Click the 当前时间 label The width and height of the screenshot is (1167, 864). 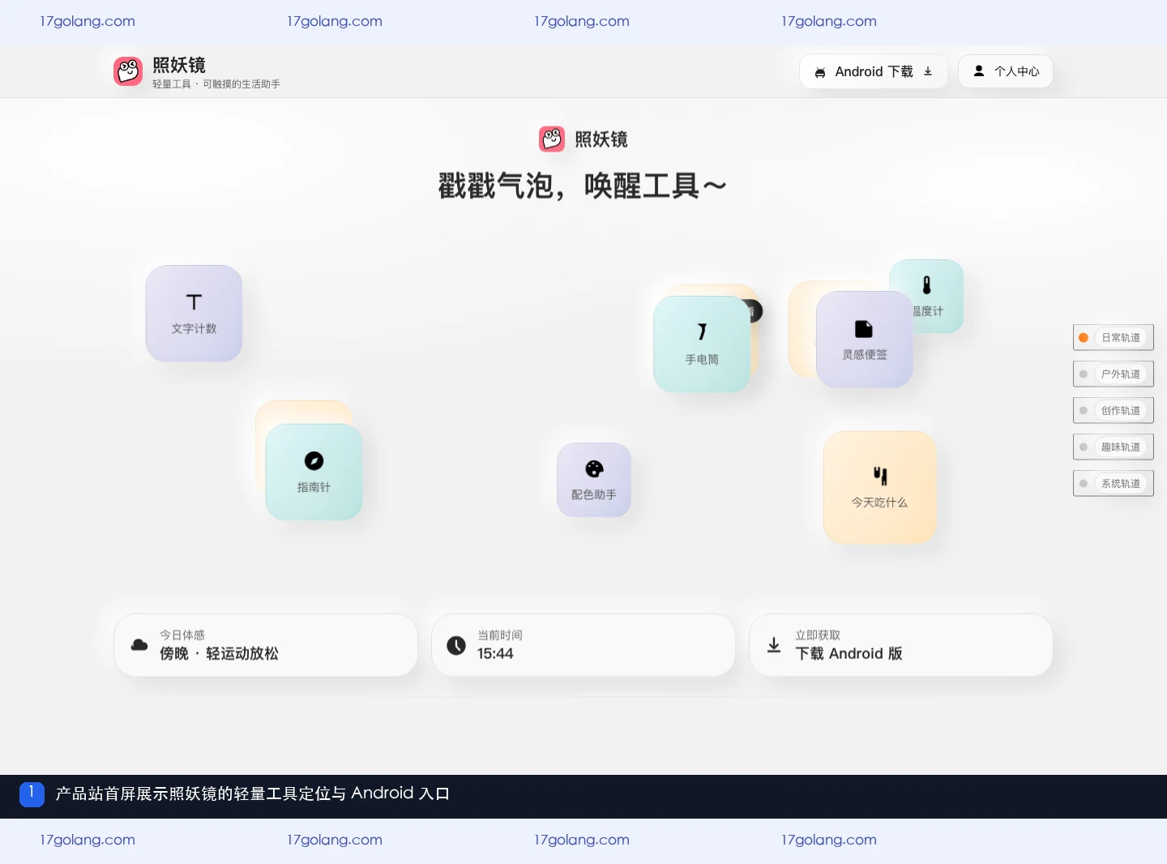point(500,635)
